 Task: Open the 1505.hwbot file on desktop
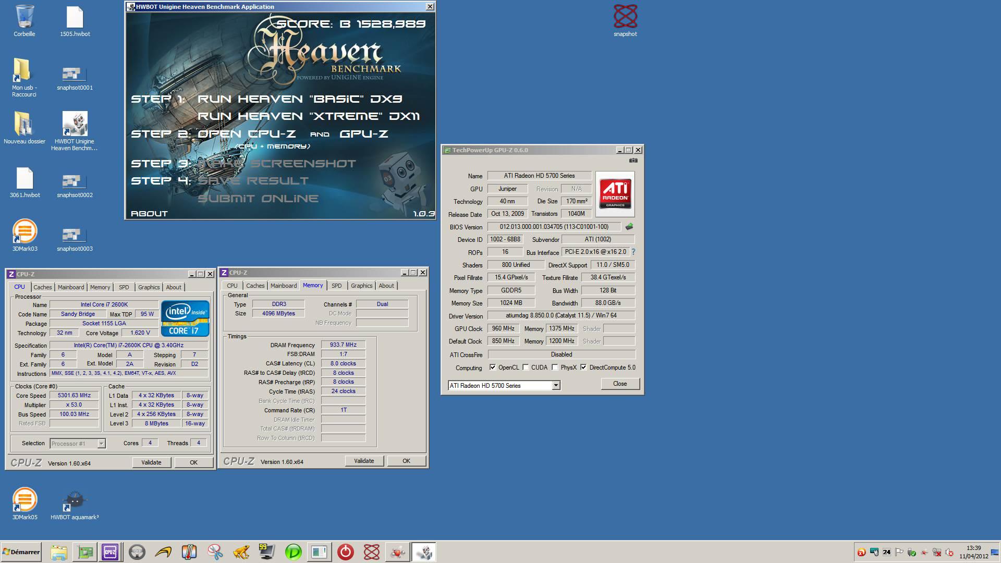(75, 21)
